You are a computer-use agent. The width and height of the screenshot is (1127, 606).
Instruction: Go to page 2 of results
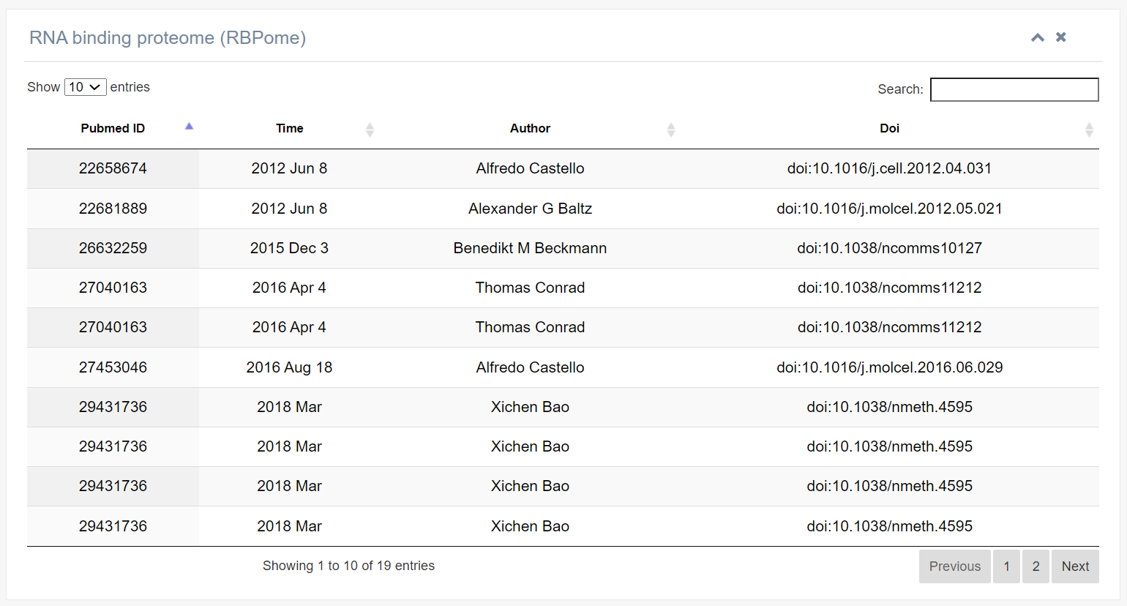tap(1036, 566)
